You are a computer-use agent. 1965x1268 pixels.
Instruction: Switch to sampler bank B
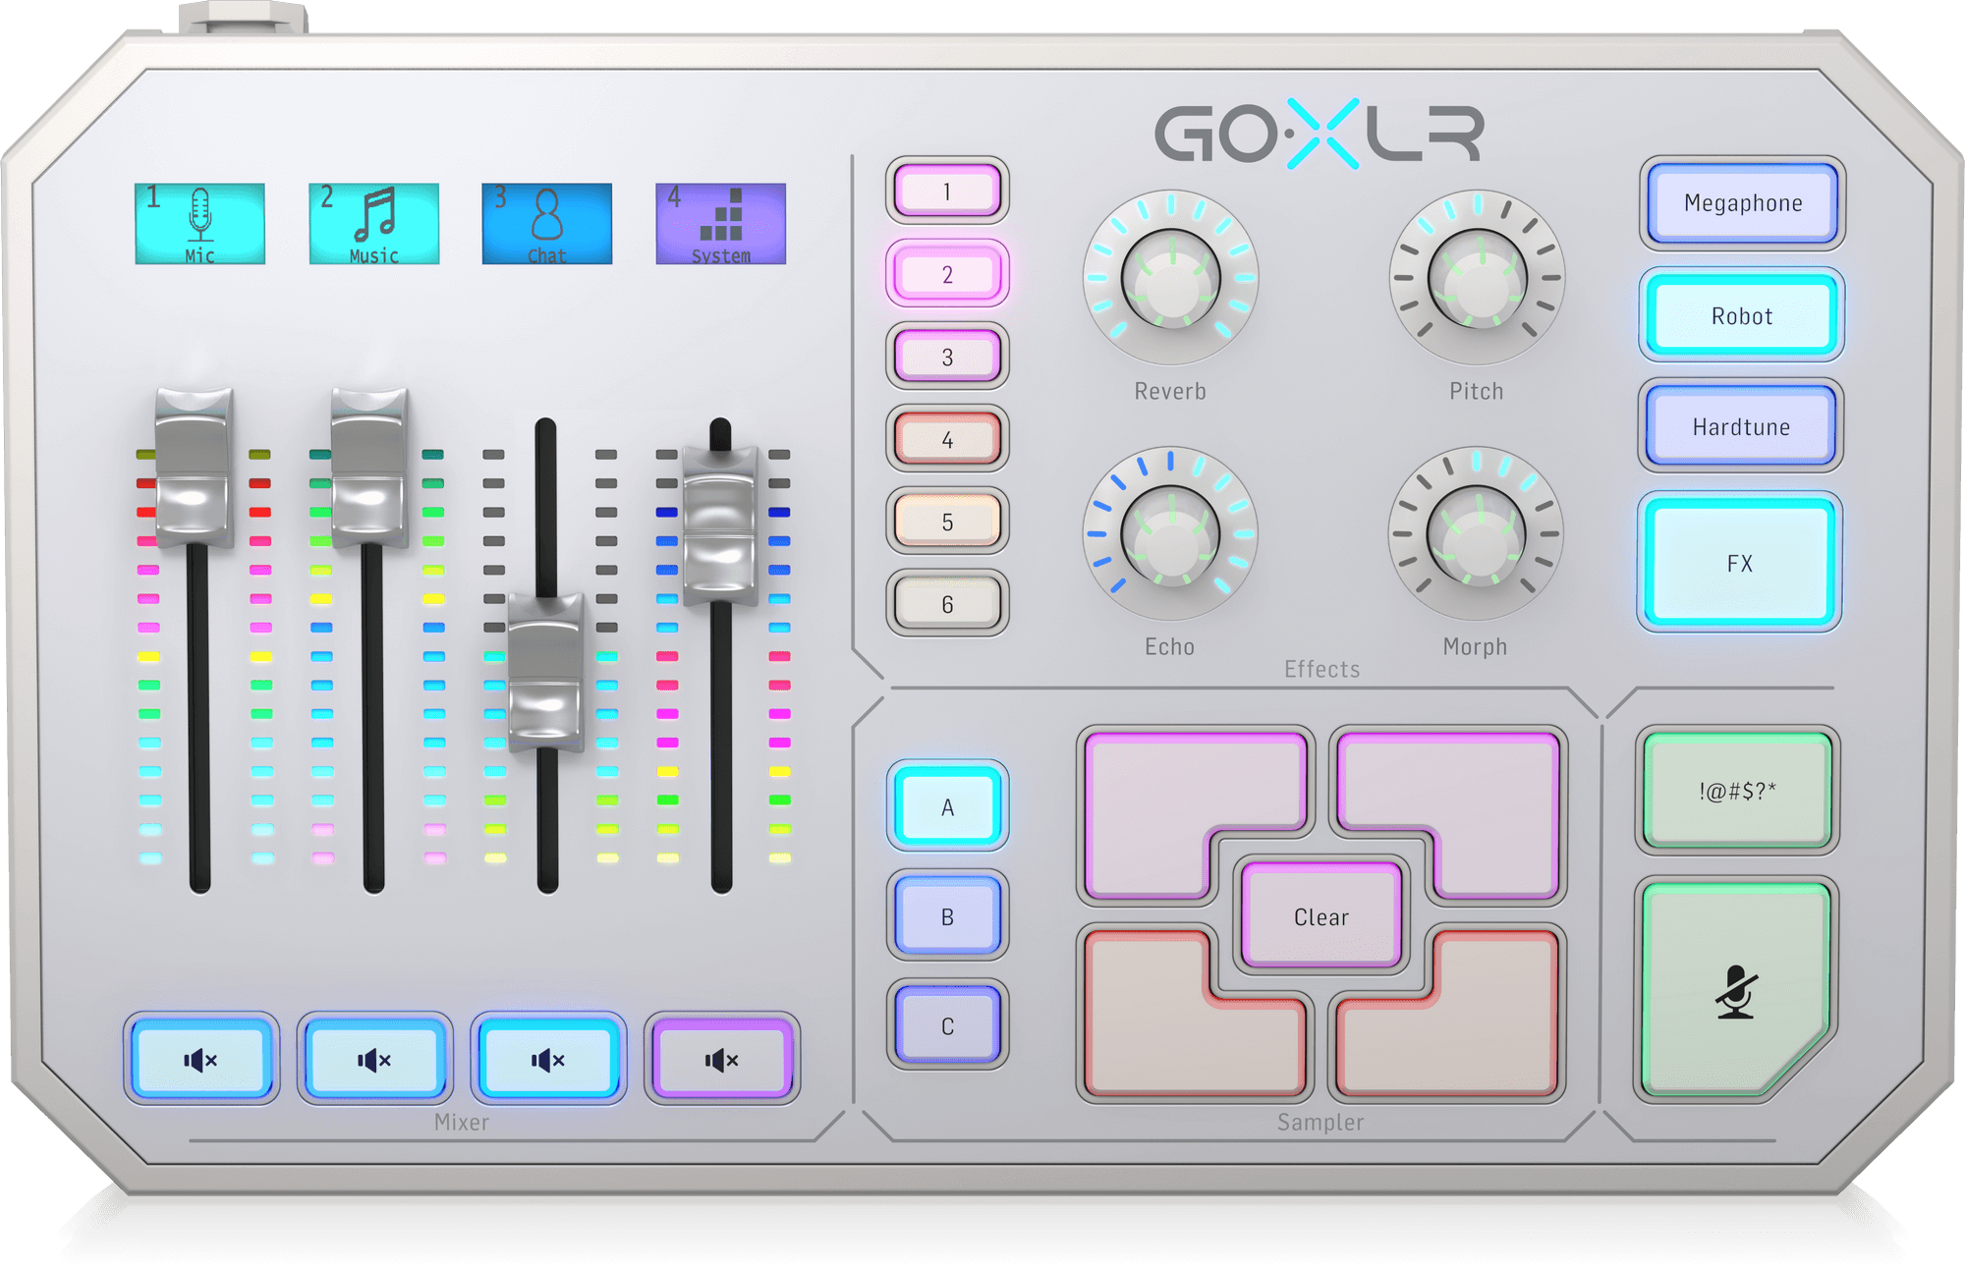[946, 916]
